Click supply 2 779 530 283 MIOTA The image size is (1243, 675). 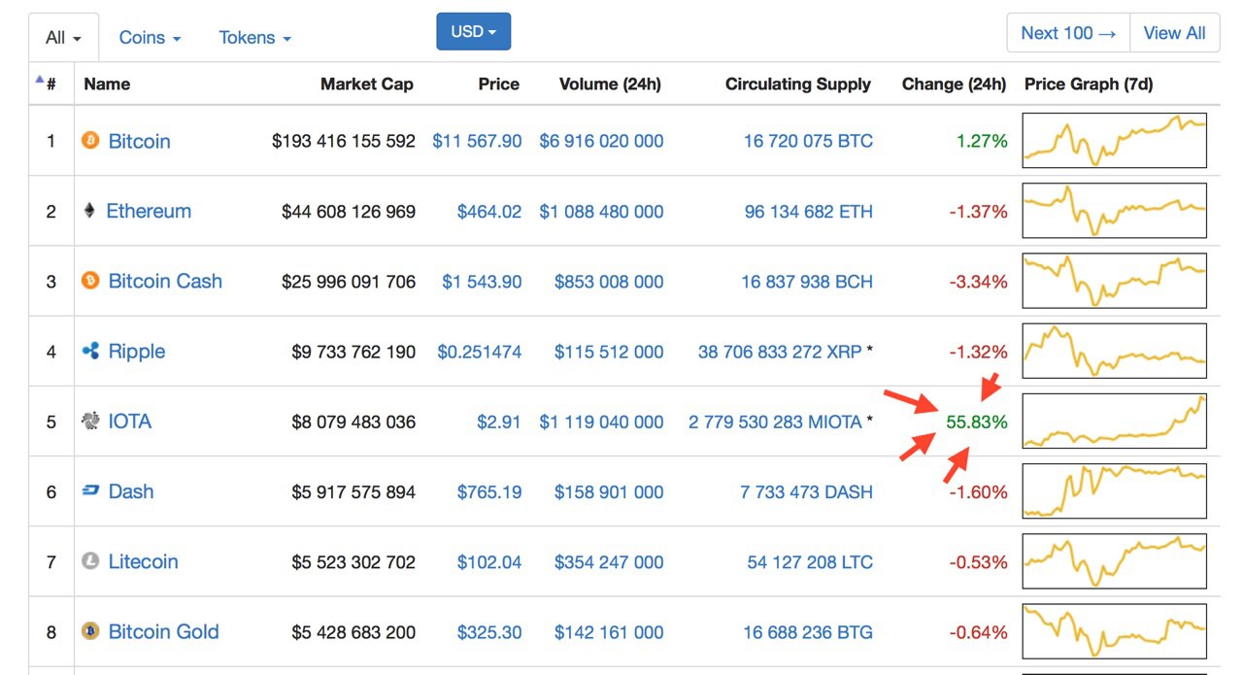[775, 422]
